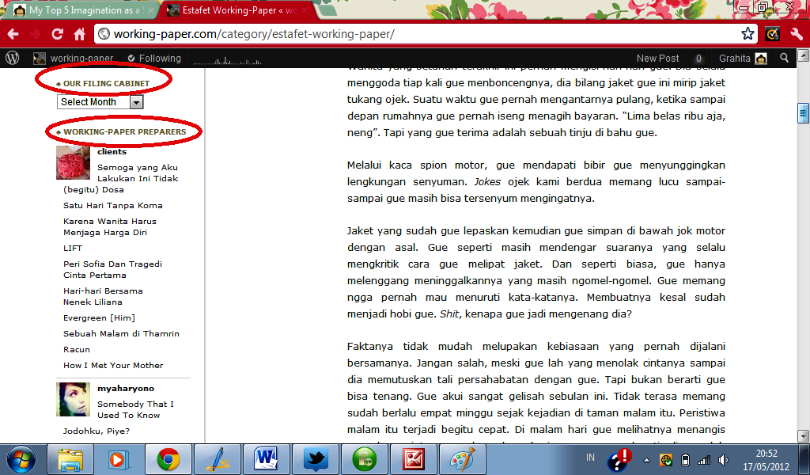810x475 pixels.
Task: Click the URL address bar
Action: point(419,34)
